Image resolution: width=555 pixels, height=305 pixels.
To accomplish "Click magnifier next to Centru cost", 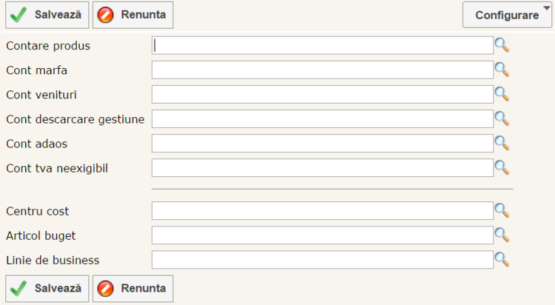I will pos(502,210).
